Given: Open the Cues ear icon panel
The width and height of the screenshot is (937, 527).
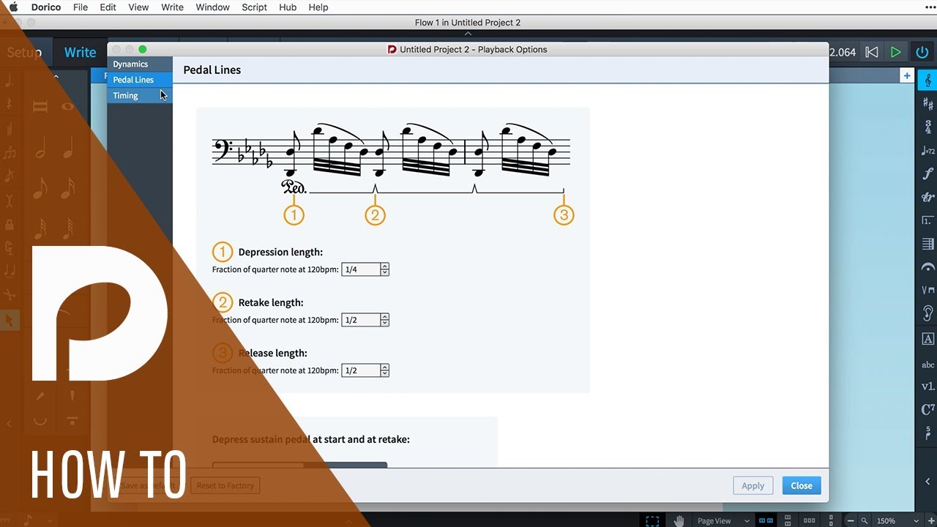Looking at the screenshot, I should pyautogui.click(x=927, y=314).
